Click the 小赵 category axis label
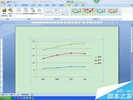Viewport: 133px width, 100px height. click(85, 79)
